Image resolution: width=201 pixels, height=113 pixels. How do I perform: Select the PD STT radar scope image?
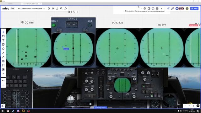coord(161,48)
